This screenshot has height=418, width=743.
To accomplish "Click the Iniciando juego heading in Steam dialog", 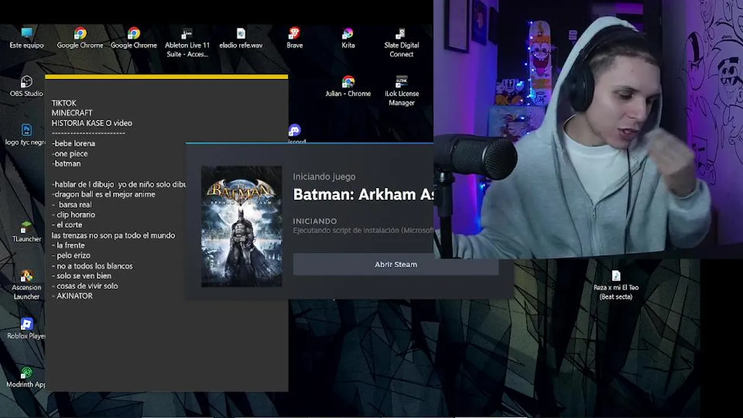I will pos(324,176).
